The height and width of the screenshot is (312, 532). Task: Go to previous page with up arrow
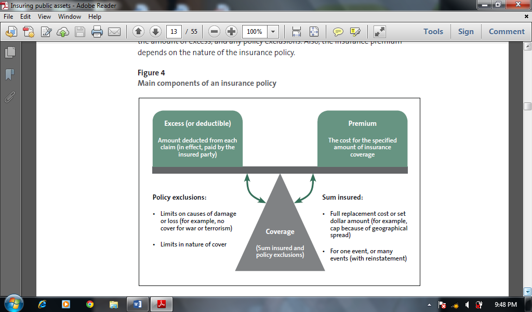click(x=138, y=31)
